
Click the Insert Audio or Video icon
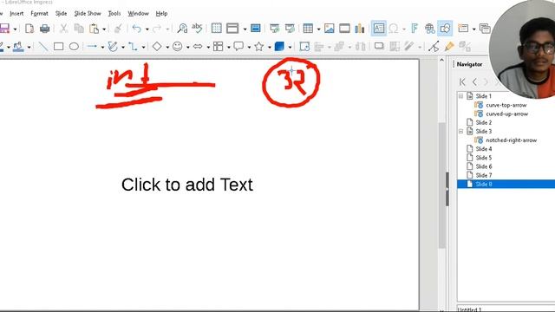click(344, 29)
